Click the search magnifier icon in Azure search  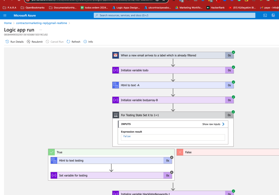pos(97,16)
